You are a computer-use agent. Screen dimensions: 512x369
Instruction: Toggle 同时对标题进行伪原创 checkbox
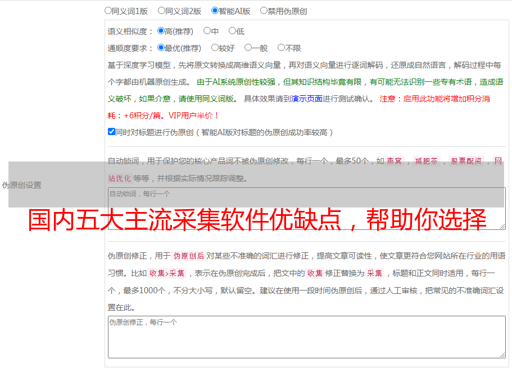111,132
